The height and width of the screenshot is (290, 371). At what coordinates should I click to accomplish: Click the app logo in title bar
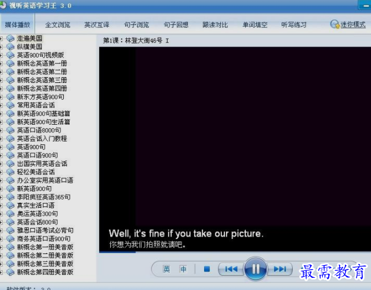3,5
